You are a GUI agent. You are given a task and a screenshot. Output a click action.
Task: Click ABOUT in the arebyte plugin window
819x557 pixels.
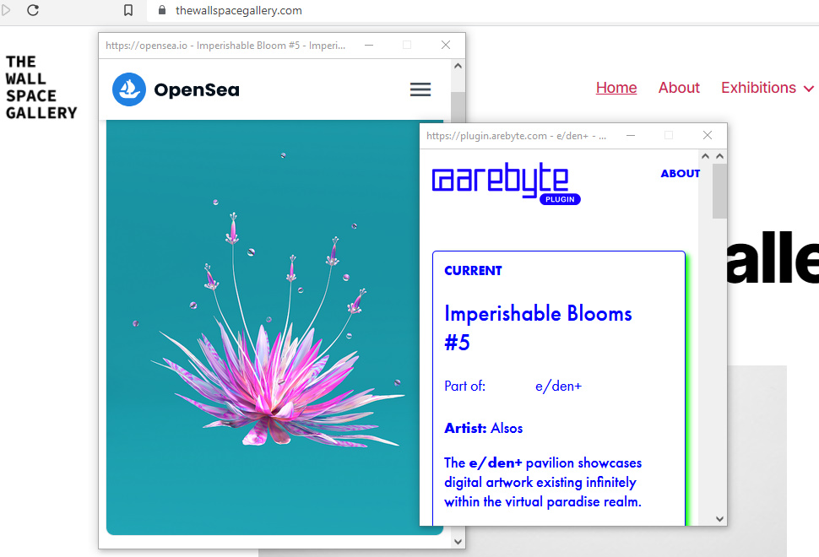pyautogui.click(x=680, y=173)
